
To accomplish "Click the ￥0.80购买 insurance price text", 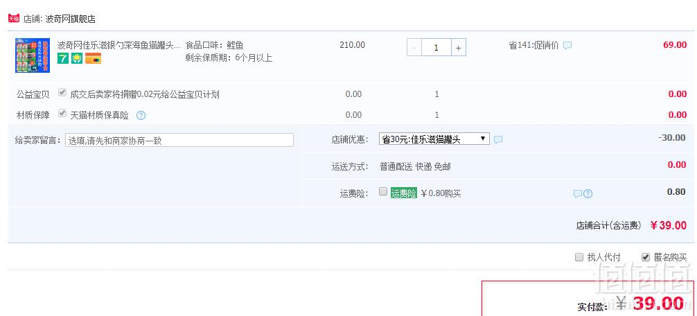I will point(441,194).
